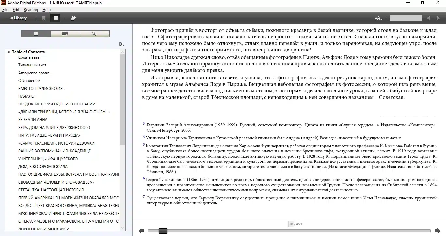
Task: Collapse the Table of Contents tree
Action: (9, 52)
